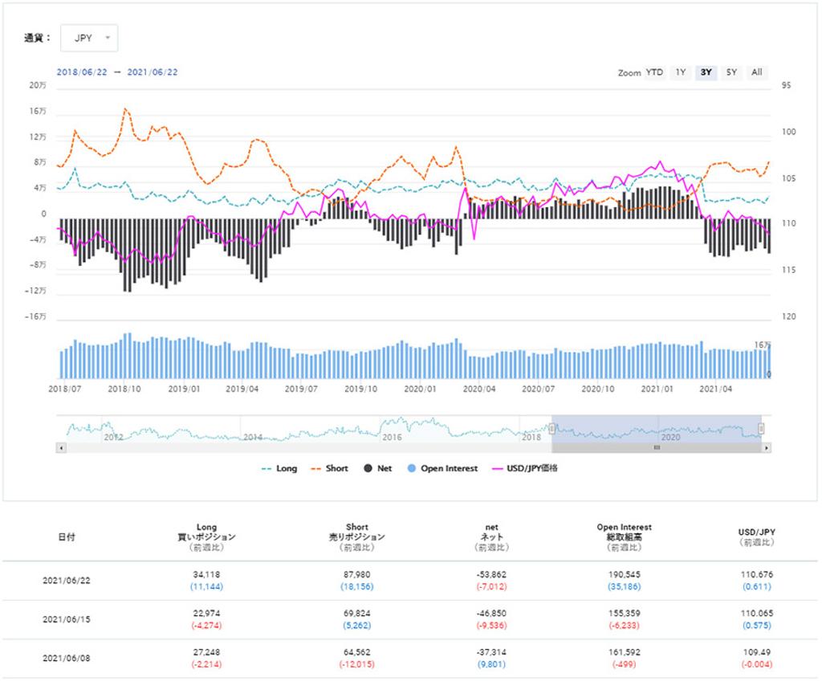The height and width of the screenshot is (681, 822).
Task: Select the YTD zoom range
Action: click(654, 72)
